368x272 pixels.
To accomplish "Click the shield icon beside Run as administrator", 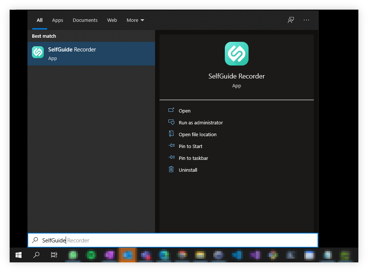I will (x=171, y=122).
